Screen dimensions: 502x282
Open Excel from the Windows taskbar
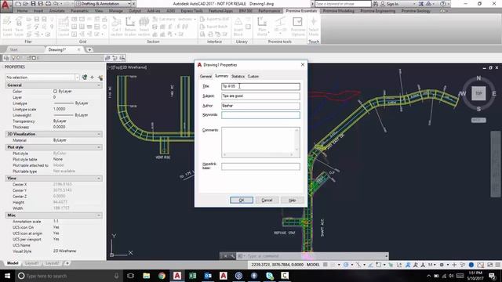pyautogui.click(x=192, y=276)
